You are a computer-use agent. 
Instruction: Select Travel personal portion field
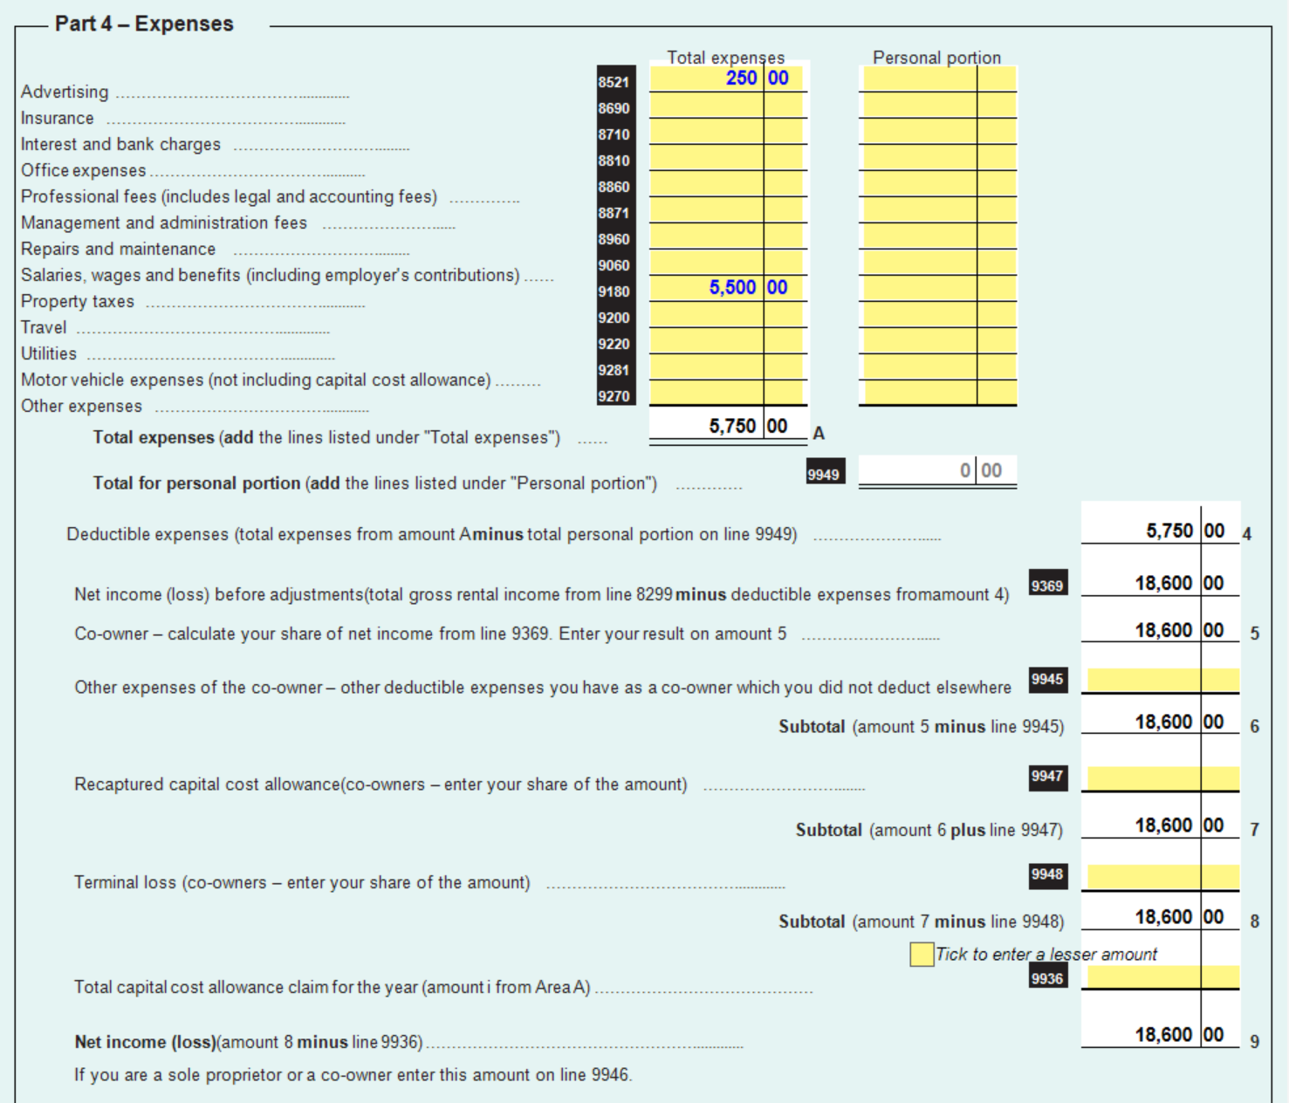coord(938,314)
